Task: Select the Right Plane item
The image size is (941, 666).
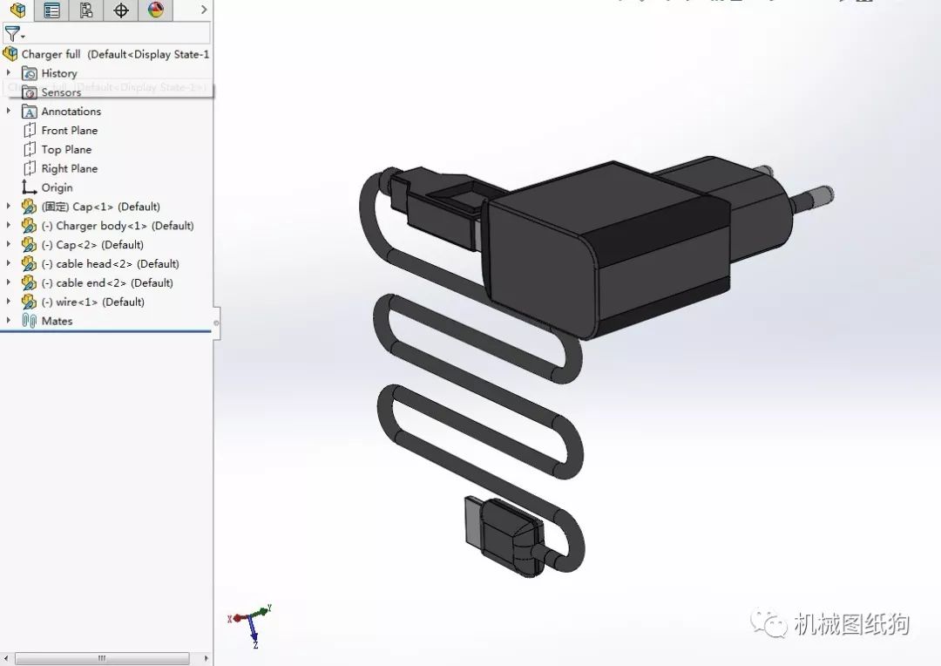Action: click(x=69, y=169)
